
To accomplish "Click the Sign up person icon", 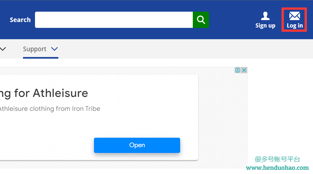I will click(x=265, y=16).
